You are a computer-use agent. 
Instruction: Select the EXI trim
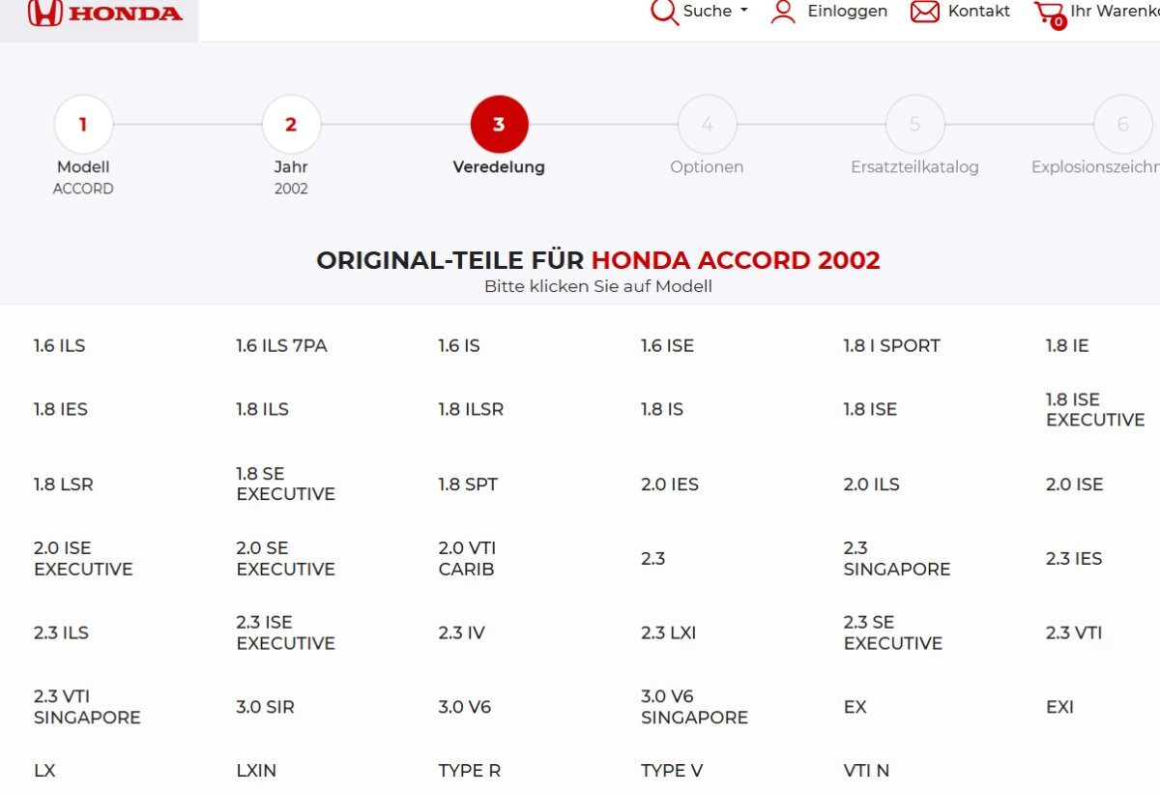click(x=1059, y=707)
